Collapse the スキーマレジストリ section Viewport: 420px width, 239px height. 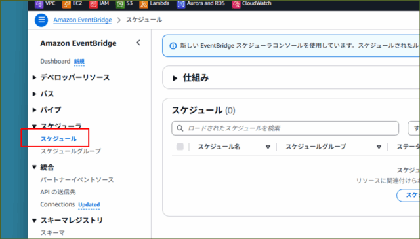pyautogui.click(x=34, y=221)
